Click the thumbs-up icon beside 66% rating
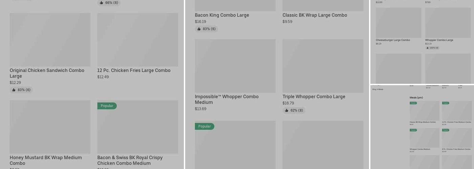The image size is (474, 169). click(x=101, y=3)
